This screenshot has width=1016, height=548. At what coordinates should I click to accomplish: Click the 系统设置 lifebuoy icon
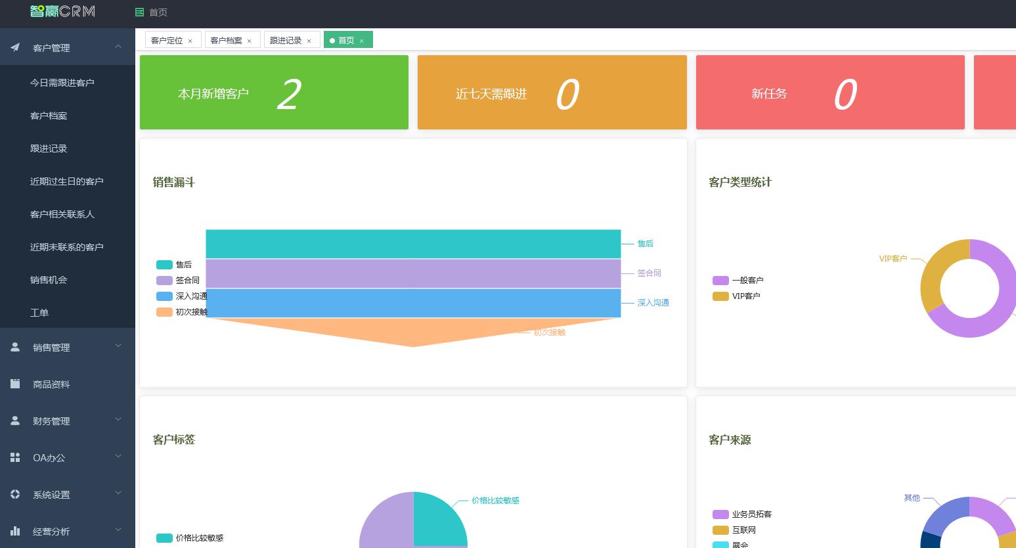15,494
